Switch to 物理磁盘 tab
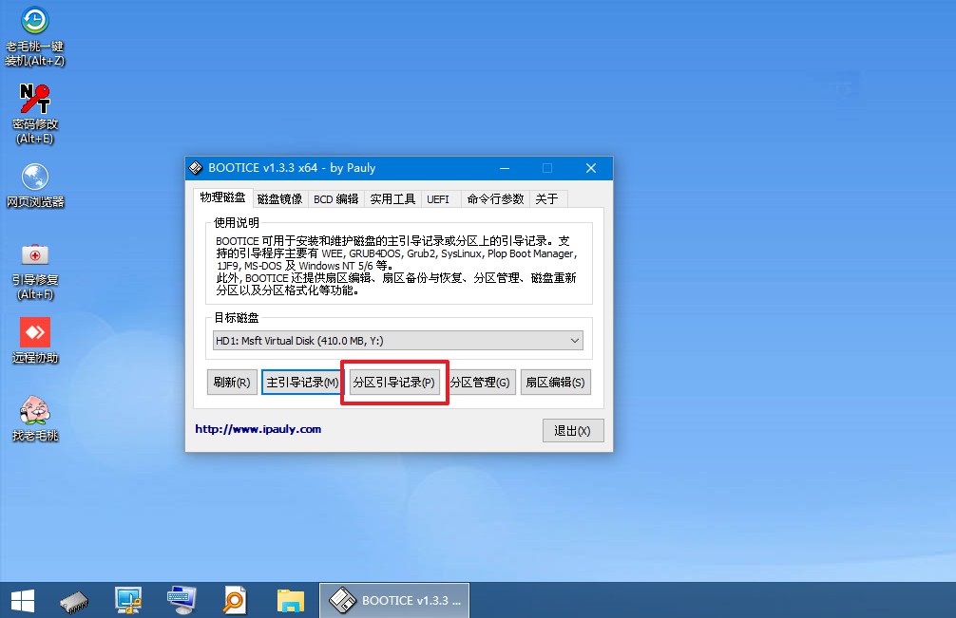This screenshot has width=956, height=618. (222, 197)
